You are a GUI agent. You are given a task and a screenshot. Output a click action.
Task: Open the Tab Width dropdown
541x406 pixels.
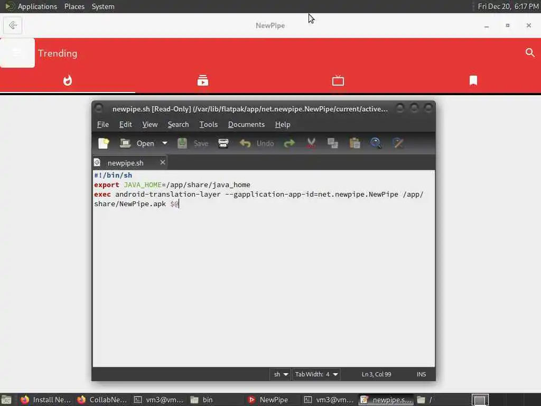pos(316,374)
